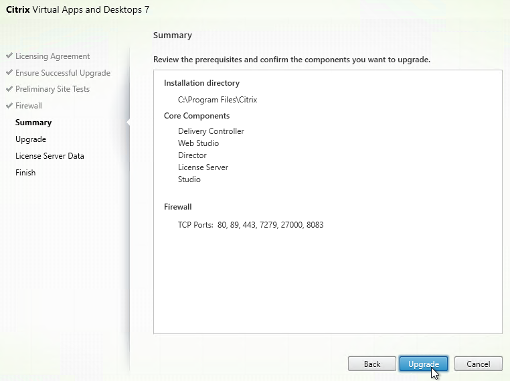
Task: Select the Upgrade step in sidebar
Action: click(31, 139)
